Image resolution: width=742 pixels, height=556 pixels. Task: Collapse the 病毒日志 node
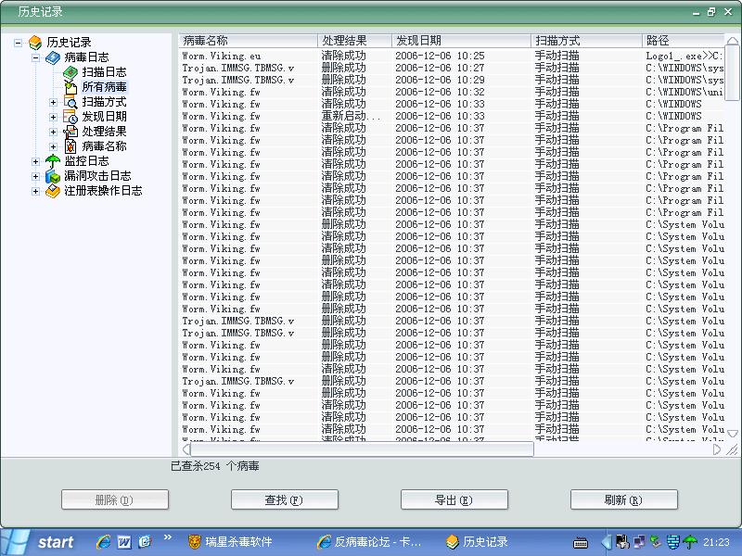[x=35, y=57]
